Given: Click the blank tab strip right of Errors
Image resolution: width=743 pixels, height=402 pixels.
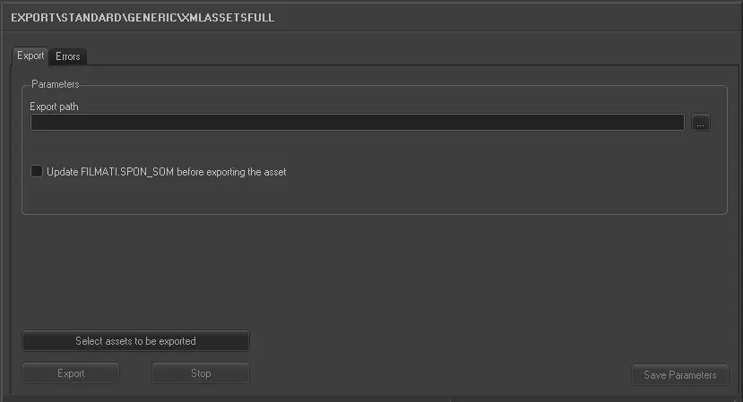Looking at the screenshot, I should 403,56.
